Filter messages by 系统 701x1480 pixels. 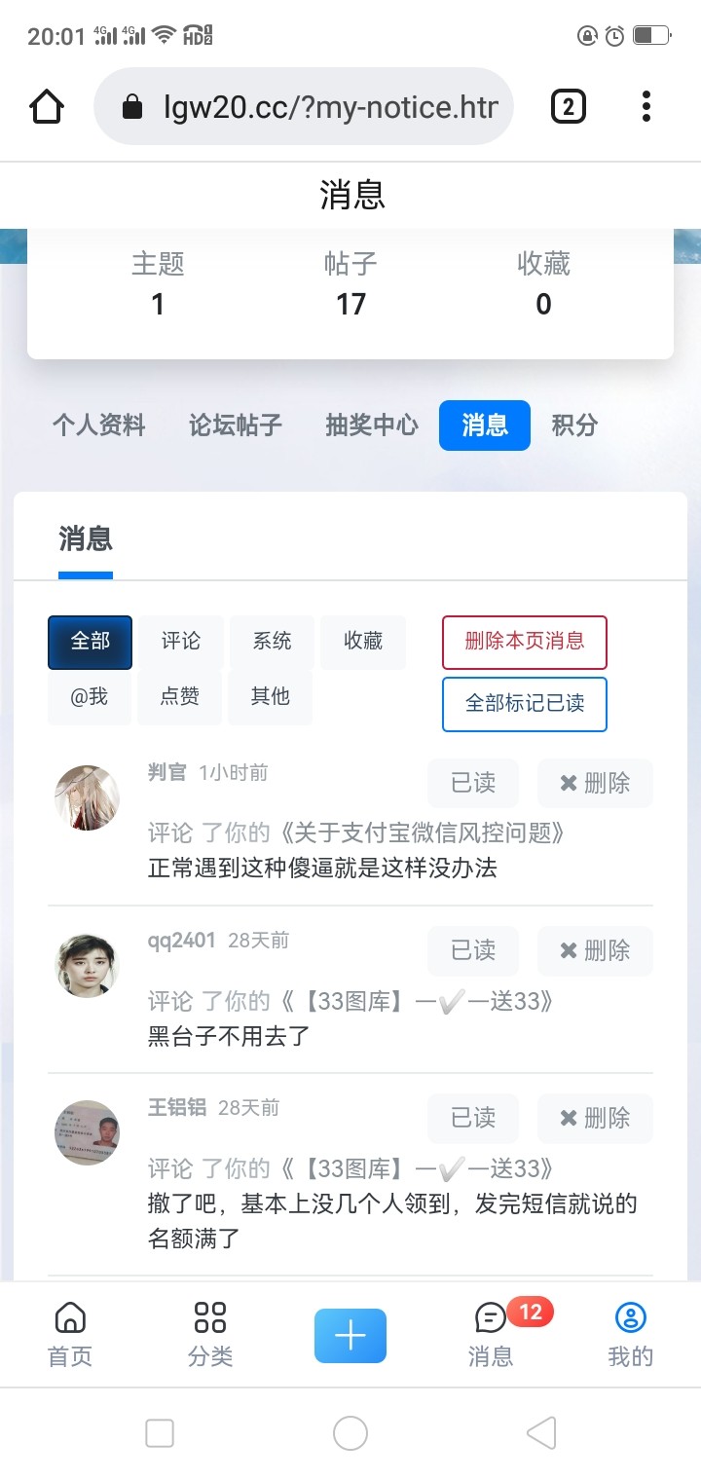(x=272, y=642)
